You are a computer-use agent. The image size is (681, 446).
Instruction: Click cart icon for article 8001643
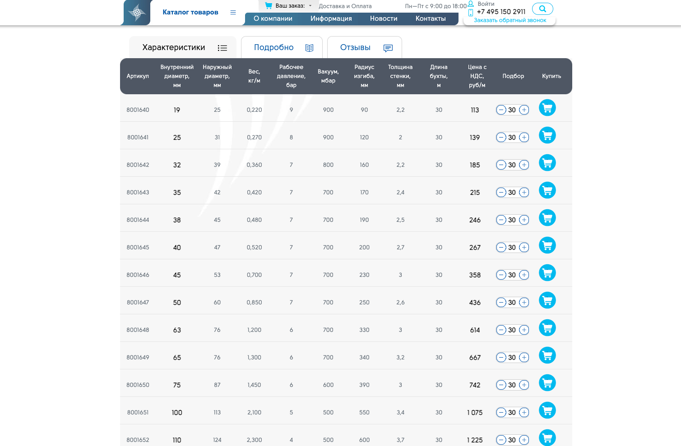(x=547, y=190)
